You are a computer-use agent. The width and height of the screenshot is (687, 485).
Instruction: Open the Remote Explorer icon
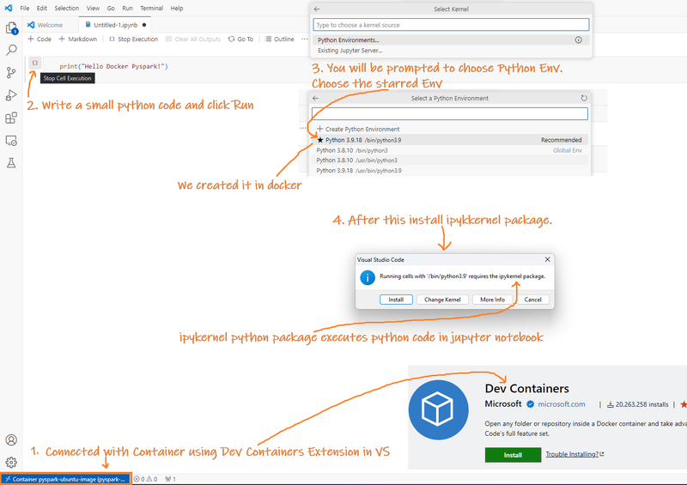[x=11, y=141]
